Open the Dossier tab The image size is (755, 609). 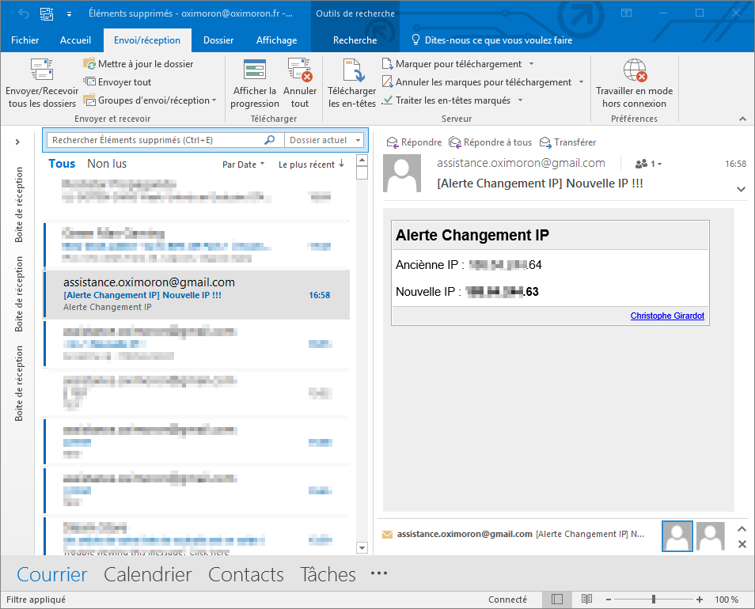(x=218, y=40)
